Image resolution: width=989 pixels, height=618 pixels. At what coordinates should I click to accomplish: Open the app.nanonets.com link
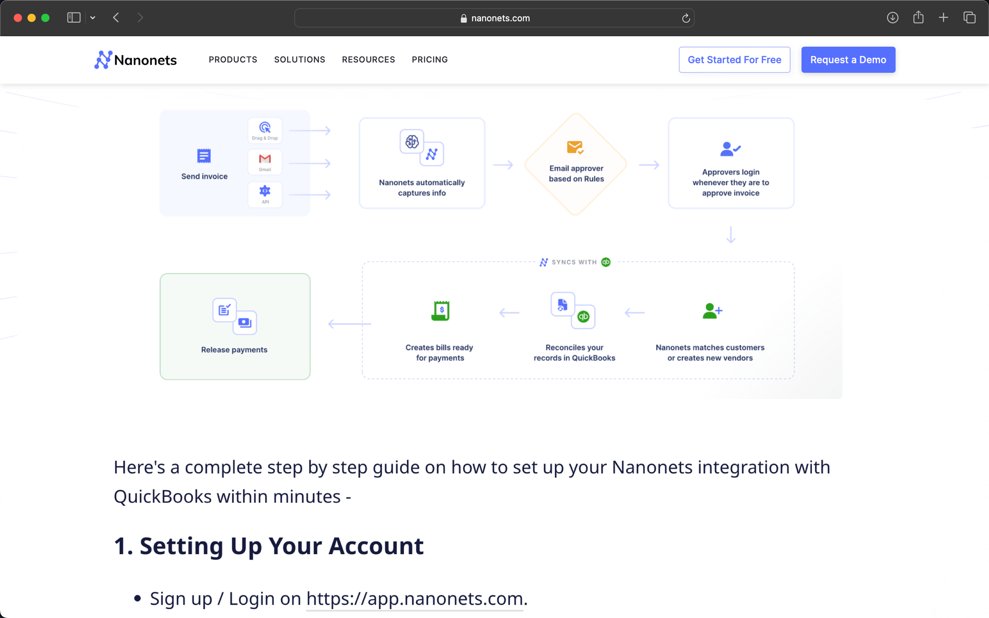pos(414,599)
